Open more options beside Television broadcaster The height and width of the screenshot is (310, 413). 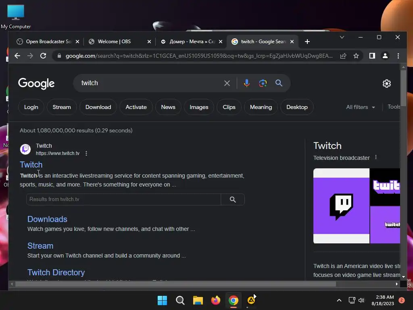coord(376,157)
